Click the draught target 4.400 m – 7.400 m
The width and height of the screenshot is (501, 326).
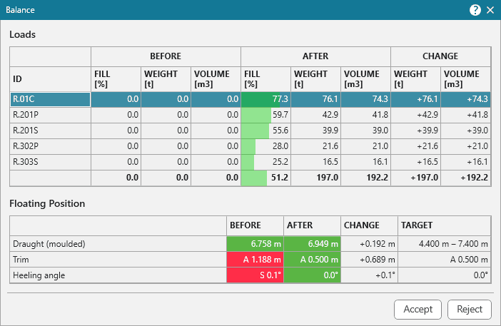coord(445,244)
